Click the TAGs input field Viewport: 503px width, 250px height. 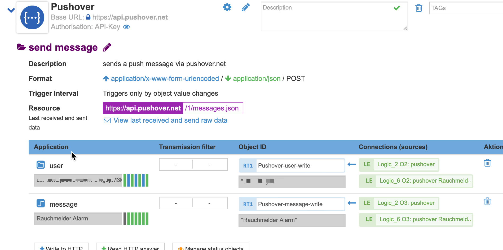click(x=466, y=8)
